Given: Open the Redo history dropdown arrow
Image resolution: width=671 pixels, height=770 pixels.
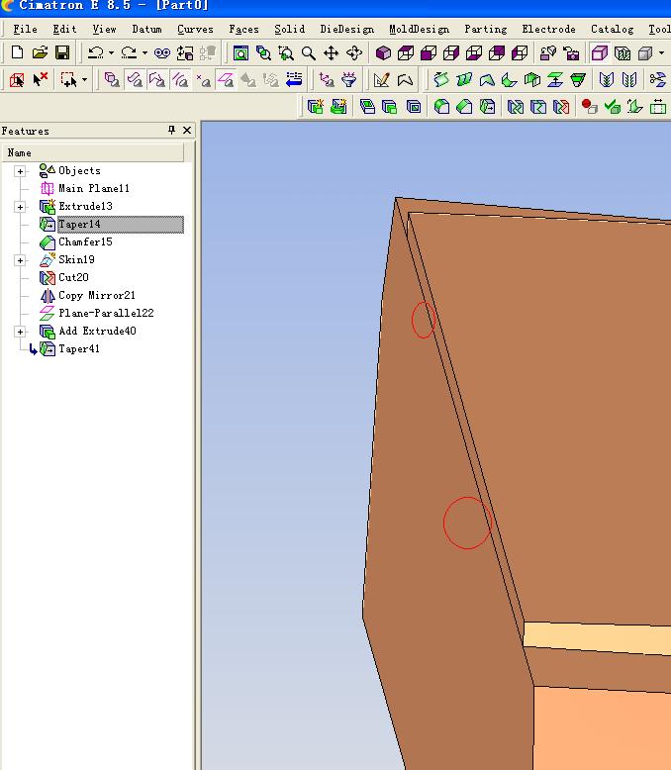Looking at the screenshot, I should tap(144, 52).
